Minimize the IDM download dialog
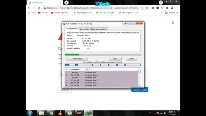 click(130, 23)
